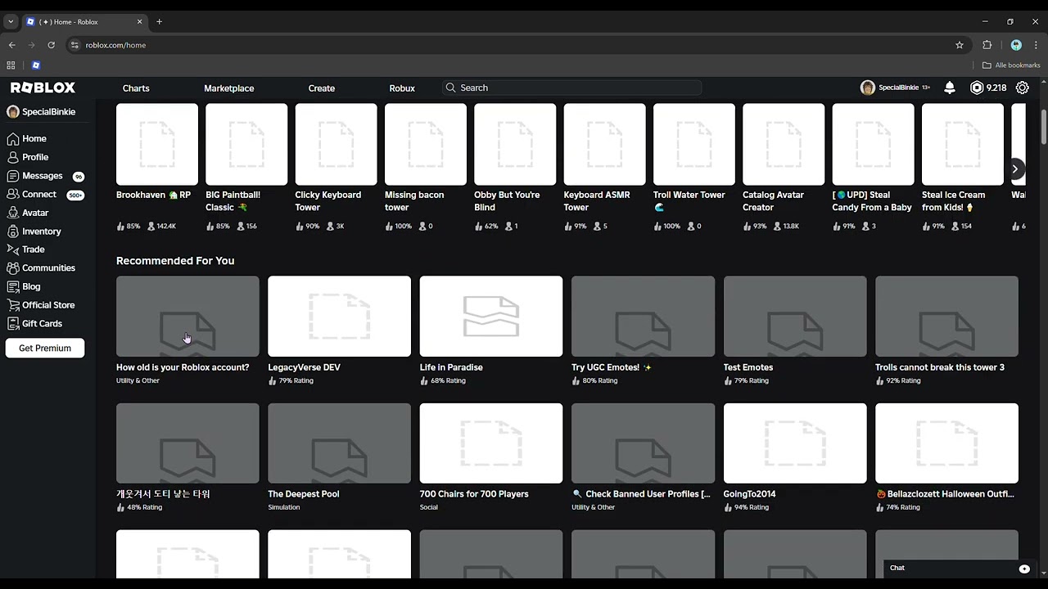Click the Communities sidebar icon
1048x589 pixels.
(x=13, y=268)
